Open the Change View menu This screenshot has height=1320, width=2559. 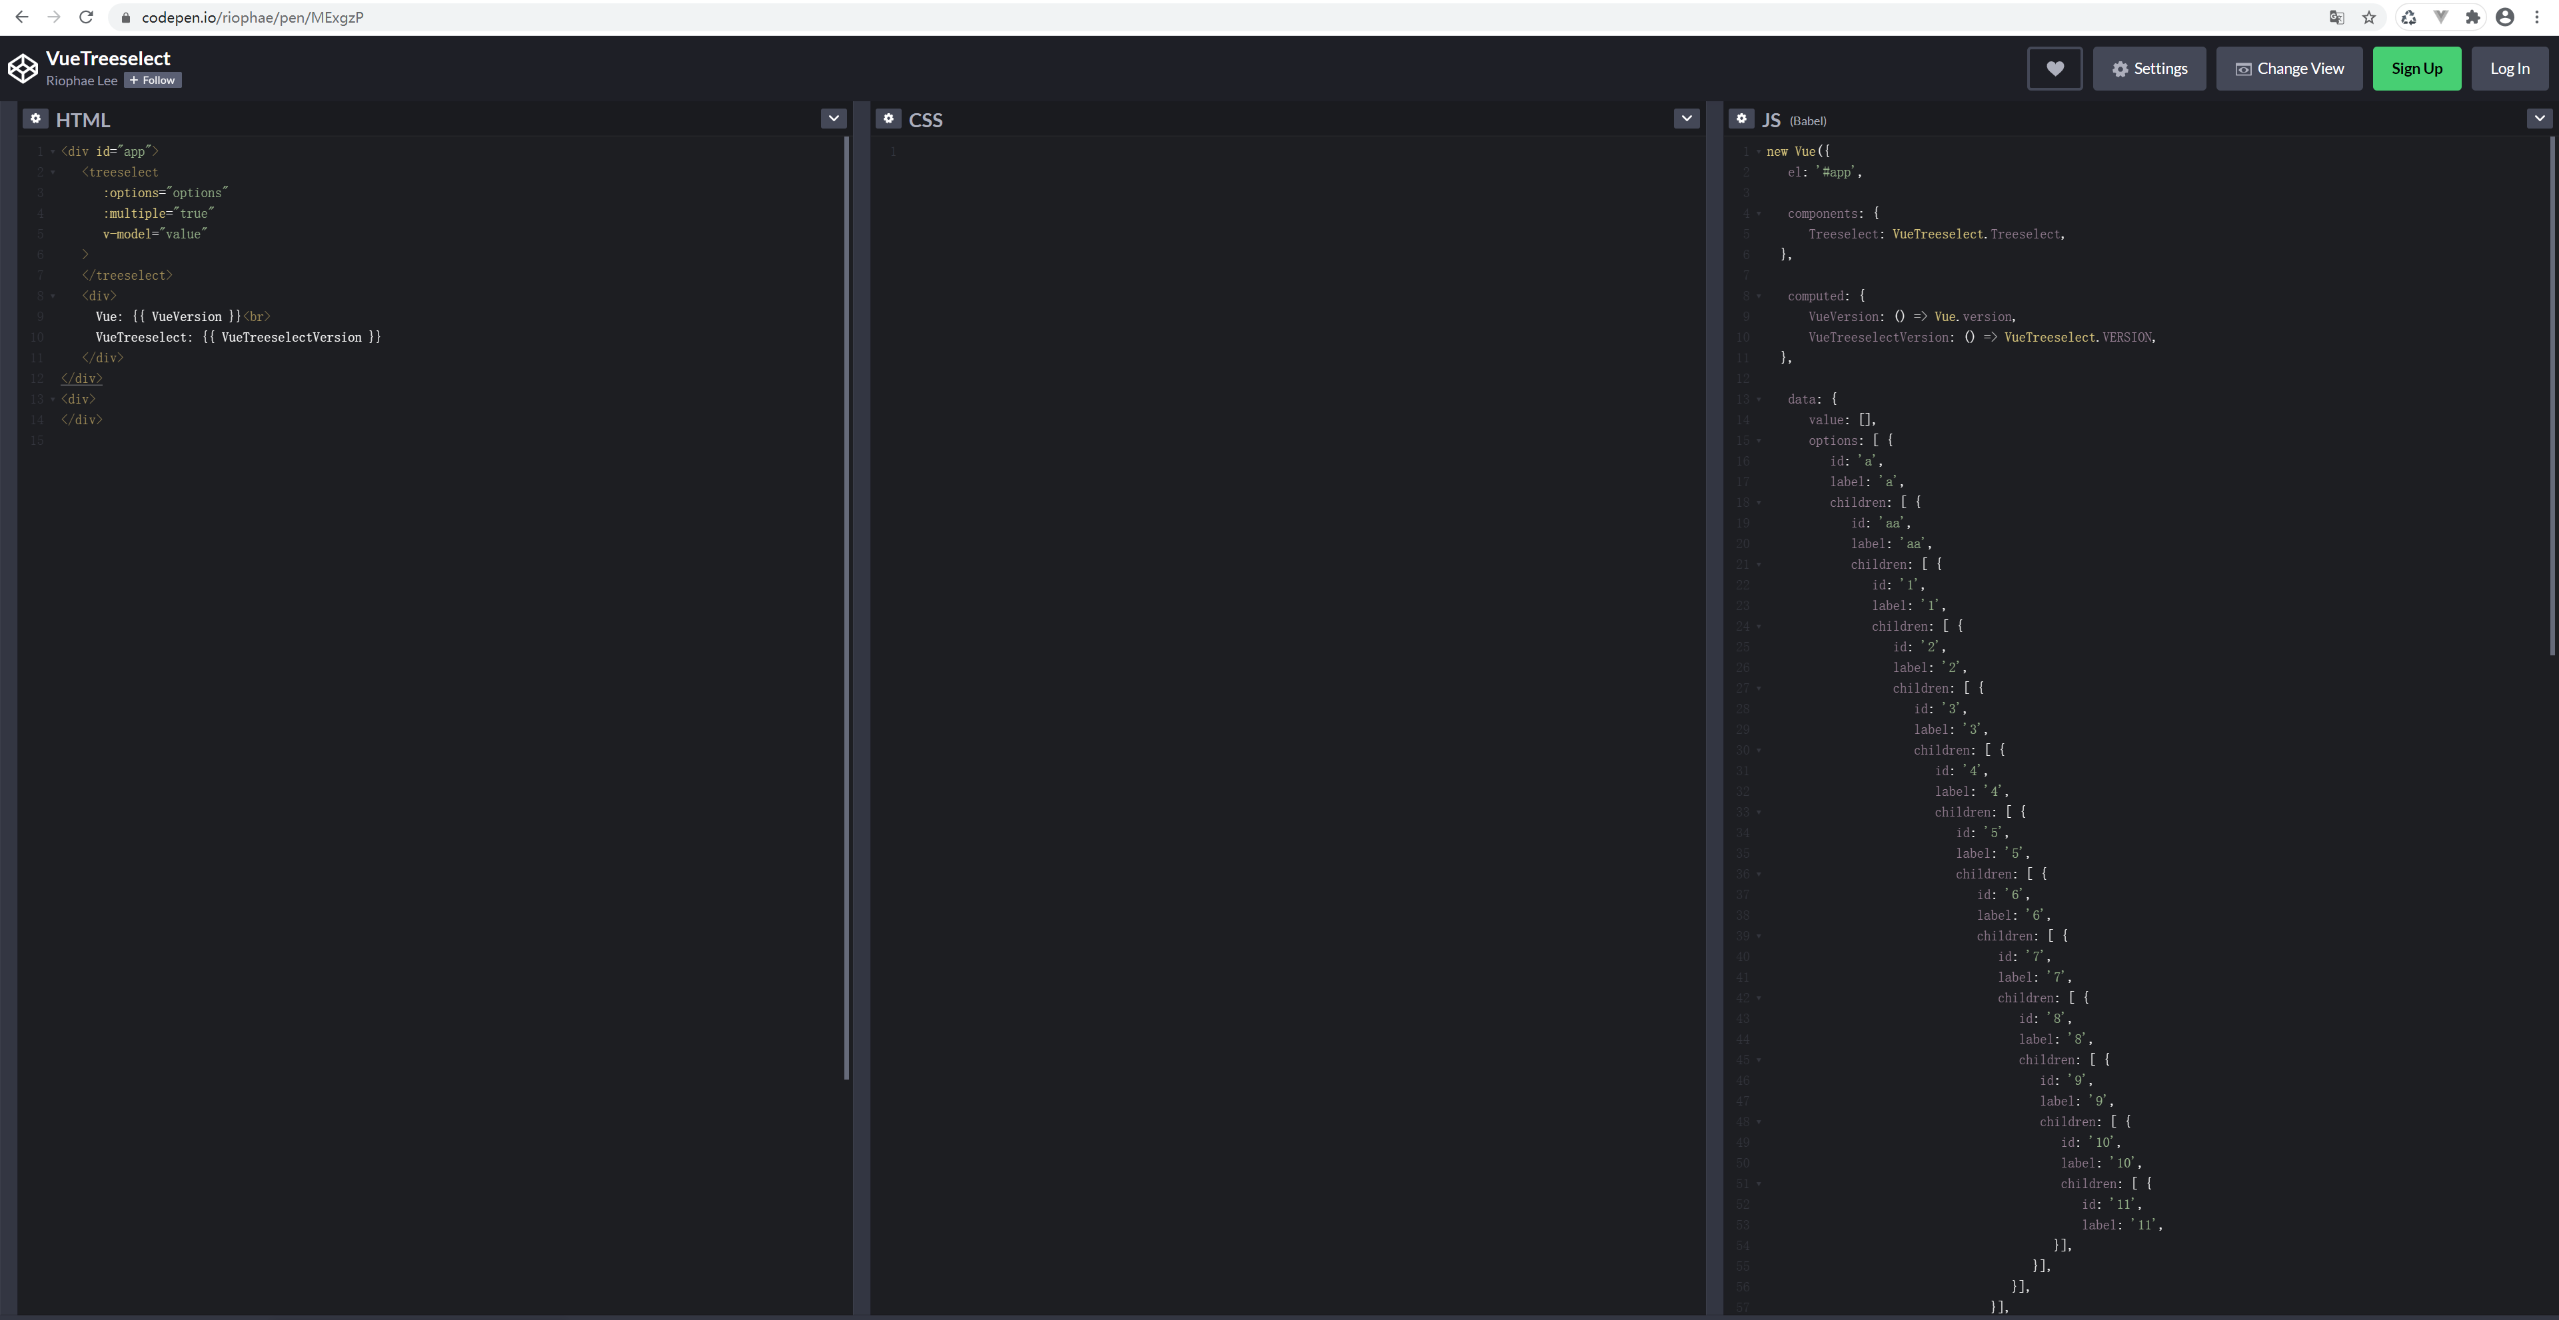pos(2289,67)
